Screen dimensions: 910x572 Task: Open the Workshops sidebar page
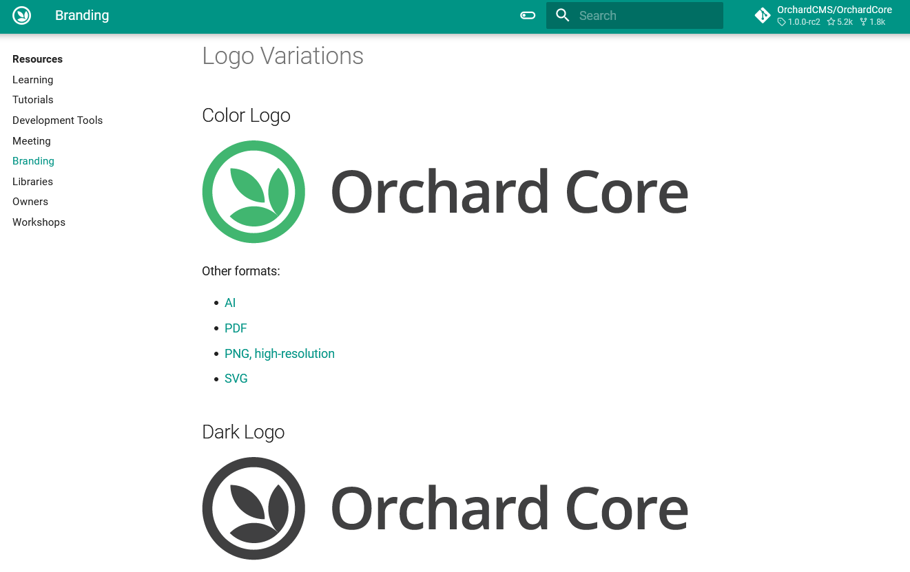point(39,222)
